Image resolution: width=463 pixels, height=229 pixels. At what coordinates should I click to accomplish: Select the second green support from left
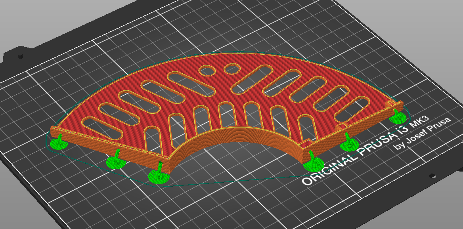pyautogui.click(x=115, y=162)
